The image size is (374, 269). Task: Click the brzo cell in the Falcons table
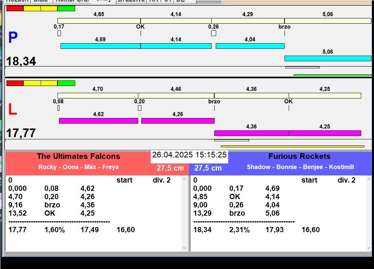tap(52, 205)
